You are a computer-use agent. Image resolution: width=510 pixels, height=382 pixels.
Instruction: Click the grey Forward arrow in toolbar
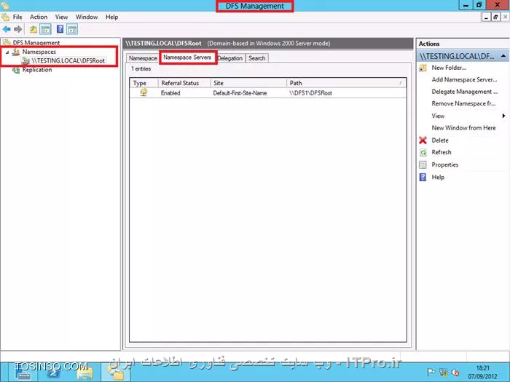coord(18,30)
